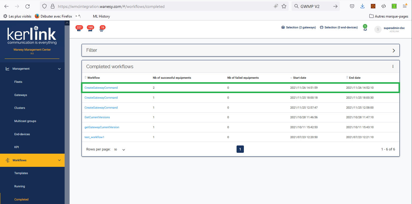The height and width of the screenshot is (204, 412).
Task: Collapse the Workflows sidebar section
Action: [59, 160]
